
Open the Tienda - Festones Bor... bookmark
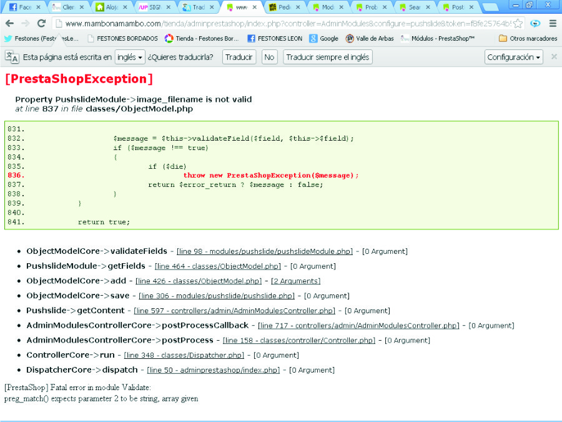pos(202,38)
